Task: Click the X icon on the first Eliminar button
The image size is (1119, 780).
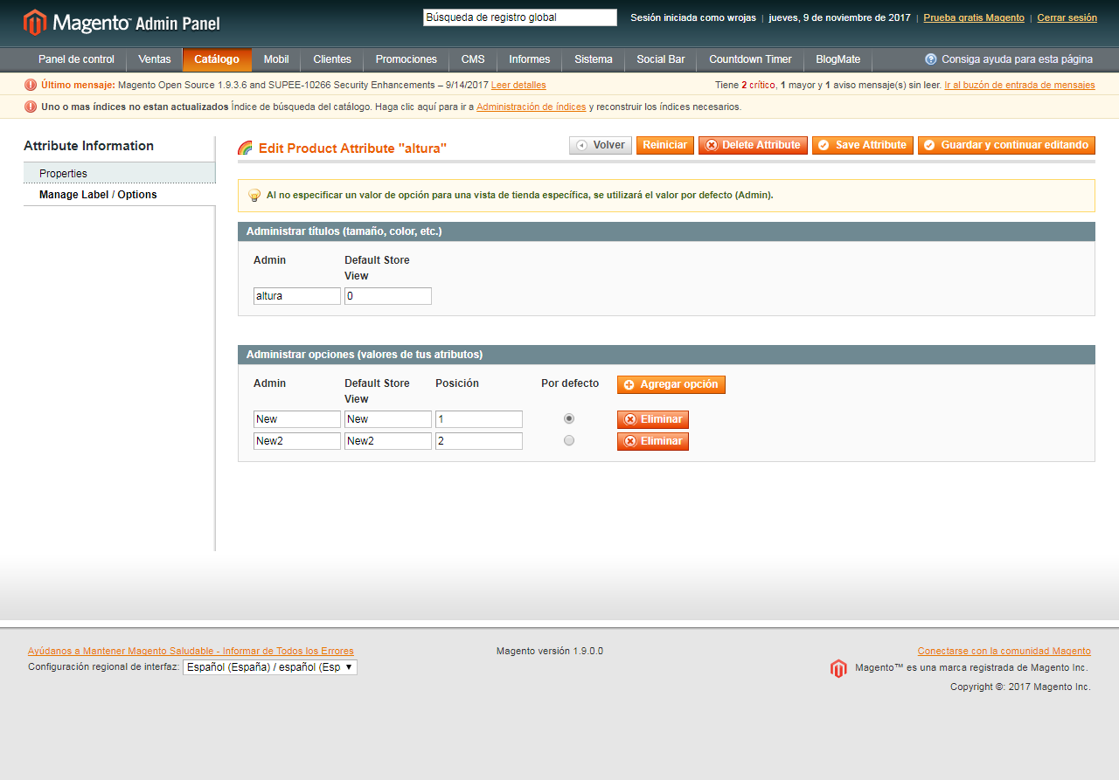Action: (x=632, y=419)
